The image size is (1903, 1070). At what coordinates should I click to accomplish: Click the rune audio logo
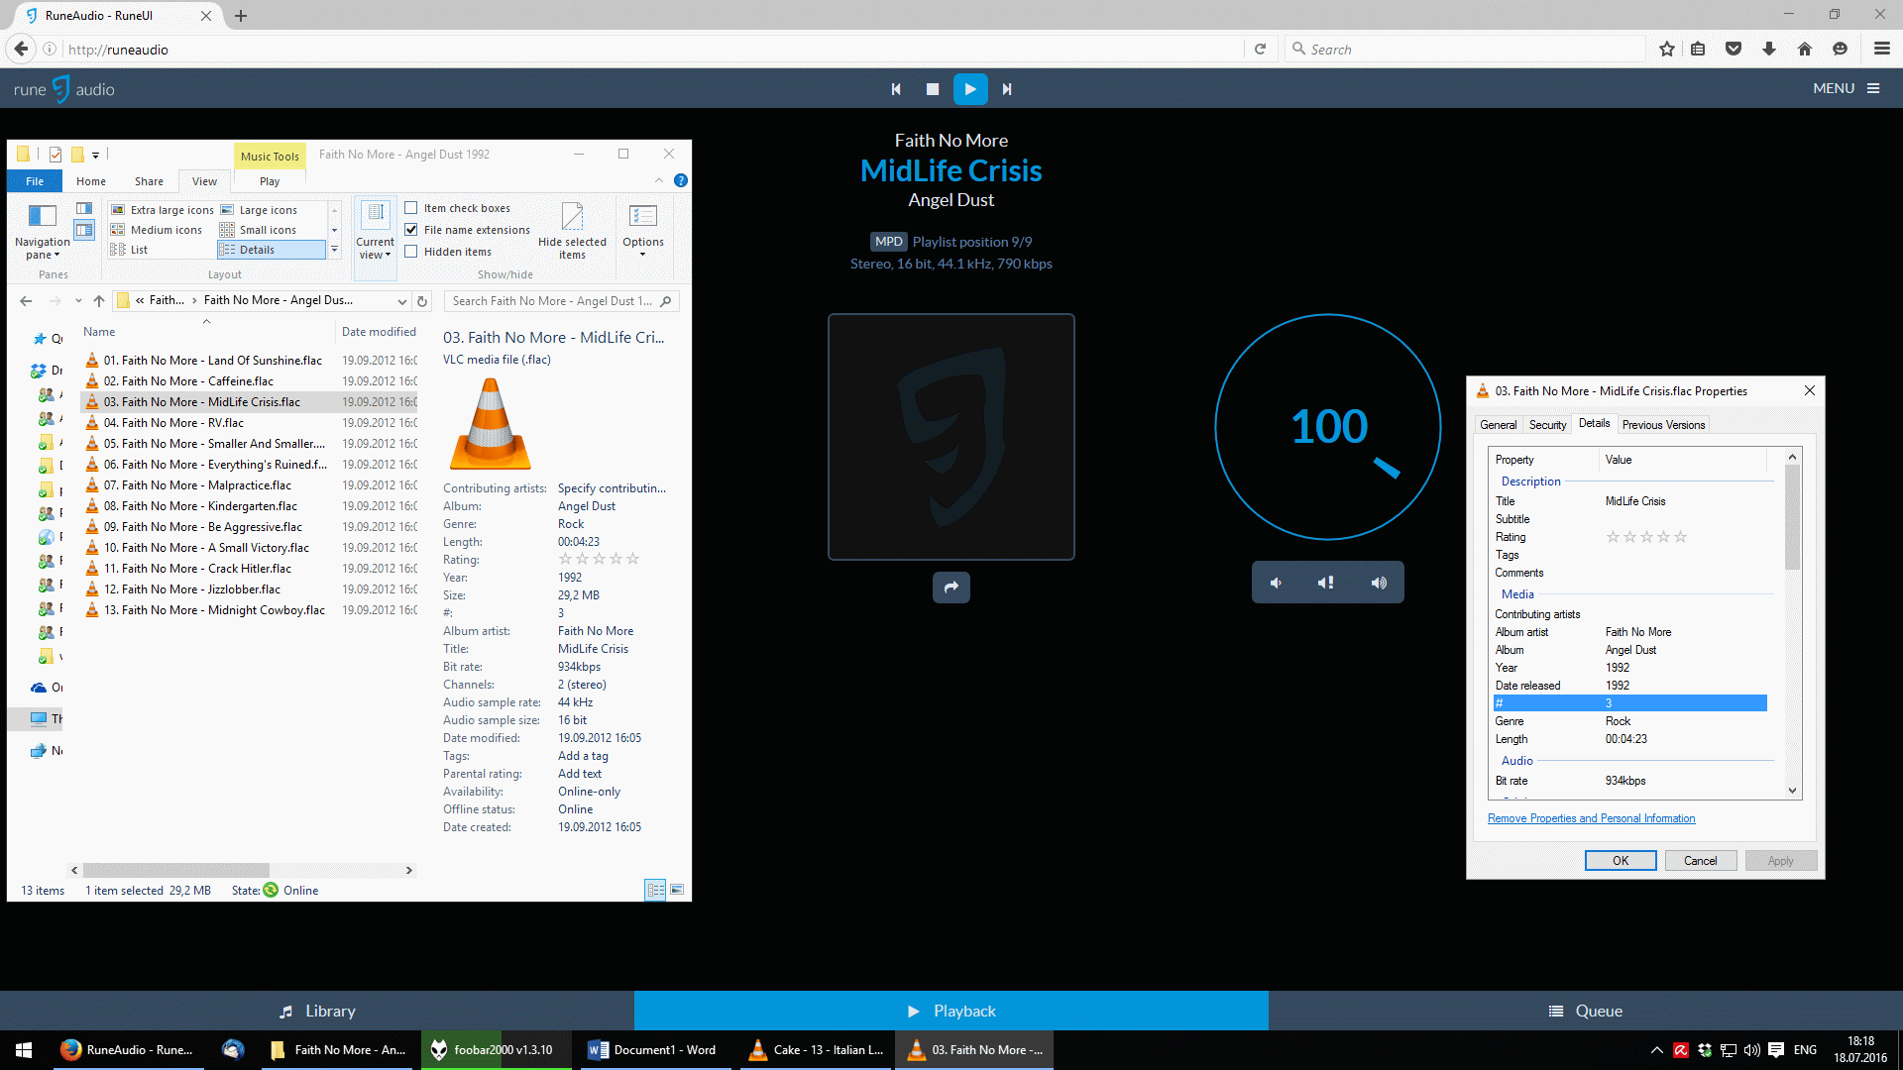click(63, 89)
